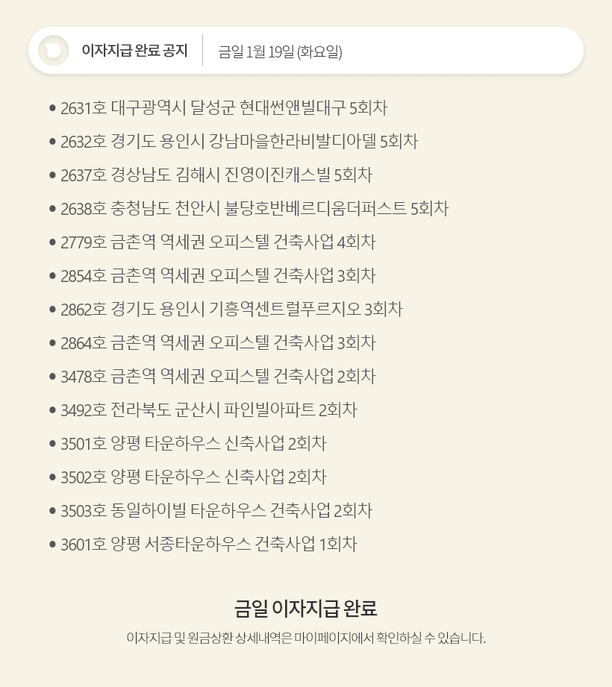This screenshot has height=687, width=612.
Task: Click the 2779호 금촌역 역세권 4회차 entry
Action: tap(218, 242)
